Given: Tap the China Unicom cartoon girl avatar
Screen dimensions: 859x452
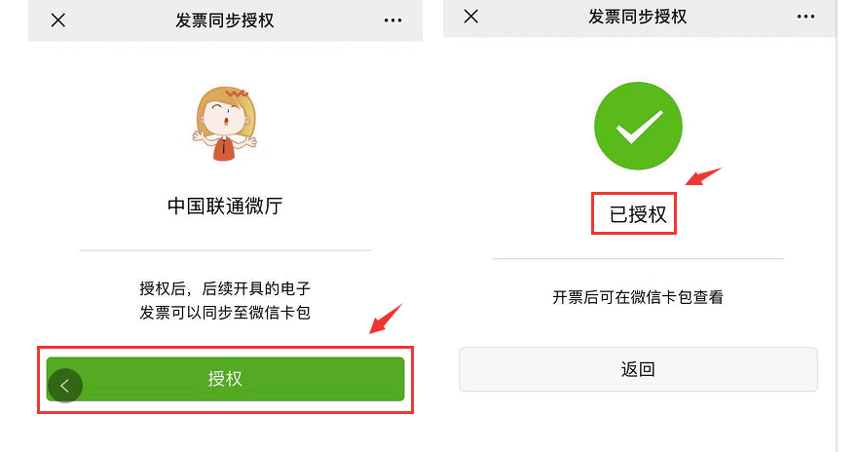Looking at the screenshot, I should coord(225,124).
